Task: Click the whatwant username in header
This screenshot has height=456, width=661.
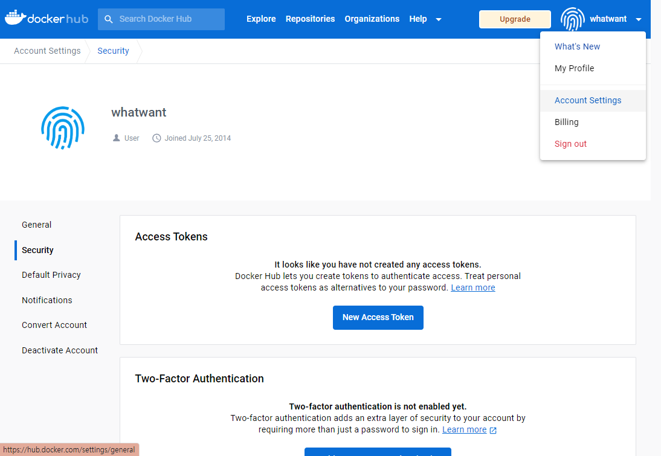Action: click(608, 19)
